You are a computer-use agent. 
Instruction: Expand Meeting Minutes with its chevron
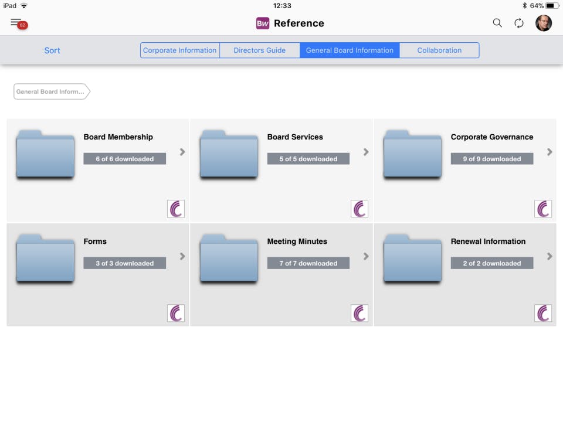(x=366, y=256)
